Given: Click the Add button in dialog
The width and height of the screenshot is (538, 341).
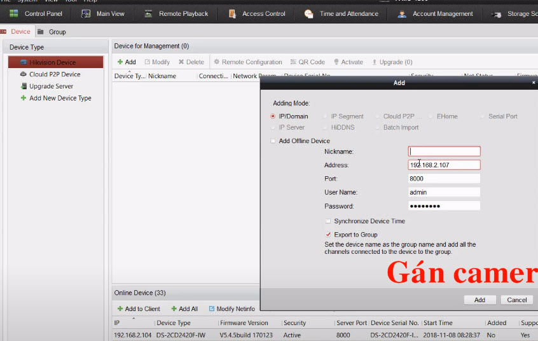Looking at the screenshot, I should pyautogui.click(x=479, y=300).
